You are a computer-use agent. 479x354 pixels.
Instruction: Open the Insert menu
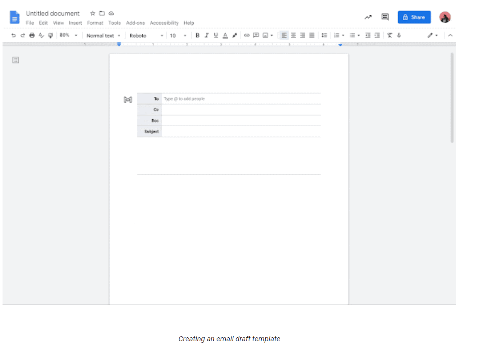coord(75,23)
